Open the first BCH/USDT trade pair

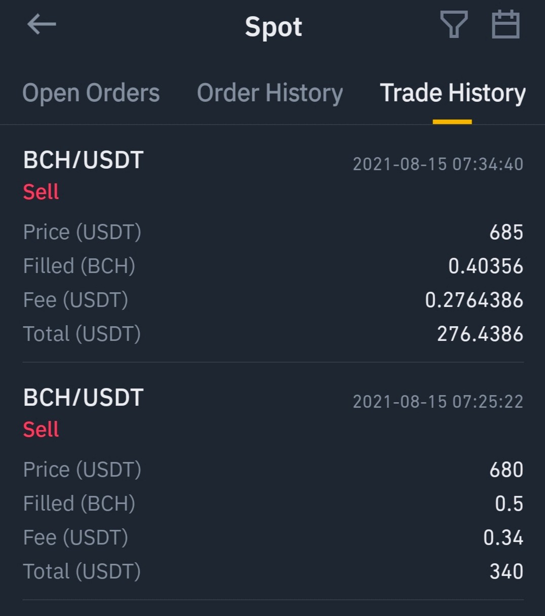(84, 160)
